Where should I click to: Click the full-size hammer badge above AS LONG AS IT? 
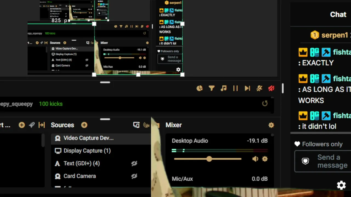click(326, 79)
